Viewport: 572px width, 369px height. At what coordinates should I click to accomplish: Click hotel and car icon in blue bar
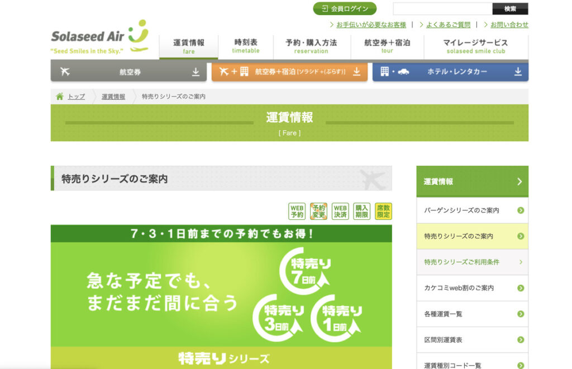(x=395, y=71)
